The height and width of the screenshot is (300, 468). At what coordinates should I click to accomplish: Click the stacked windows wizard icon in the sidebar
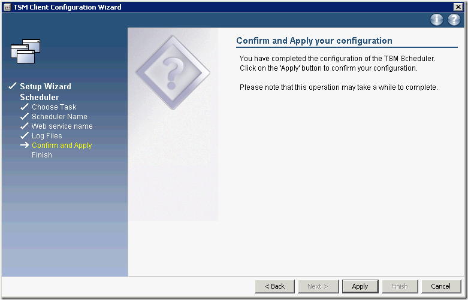pos(26,51)
